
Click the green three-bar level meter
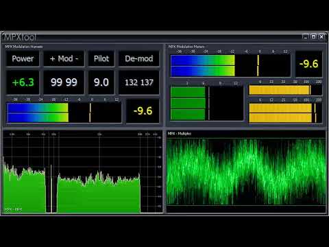click(x=207, y=103)
